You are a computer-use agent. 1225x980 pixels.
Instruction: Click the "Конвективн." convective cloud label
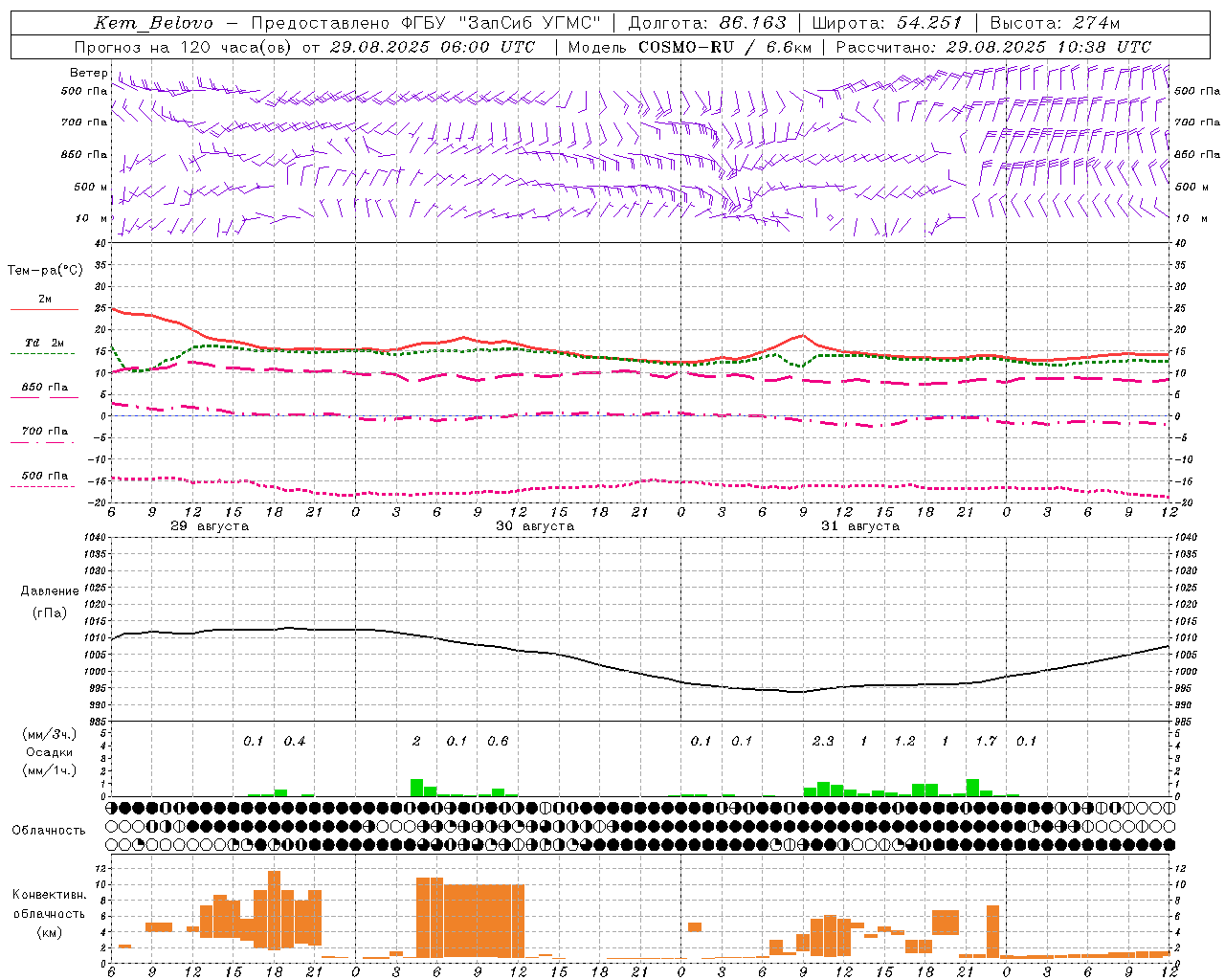coord(50,895)
